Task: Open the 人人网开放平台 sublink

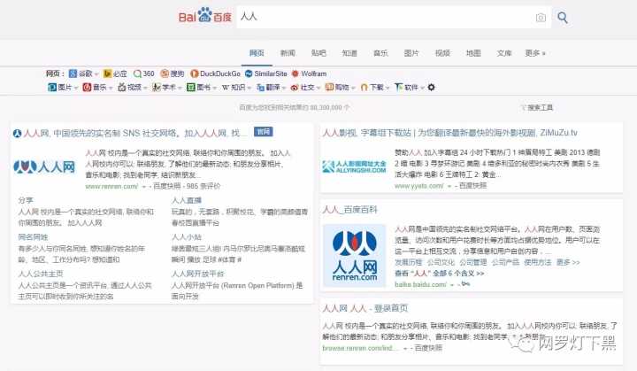Action: pos(198,274)
